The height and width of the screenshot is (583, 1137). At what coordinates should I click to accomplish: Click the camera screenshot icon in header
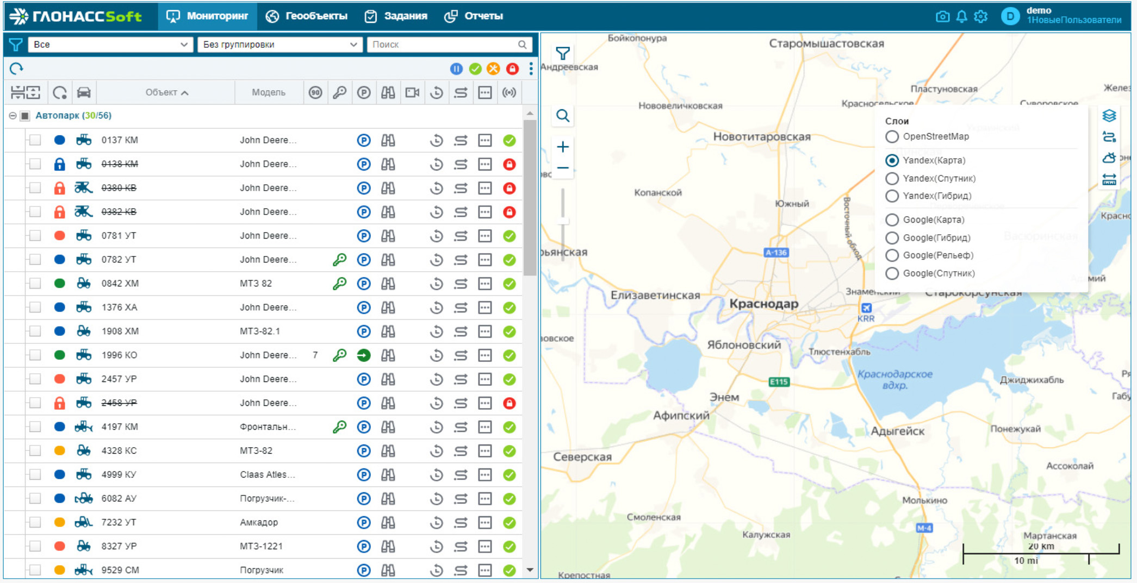point(942,16)
